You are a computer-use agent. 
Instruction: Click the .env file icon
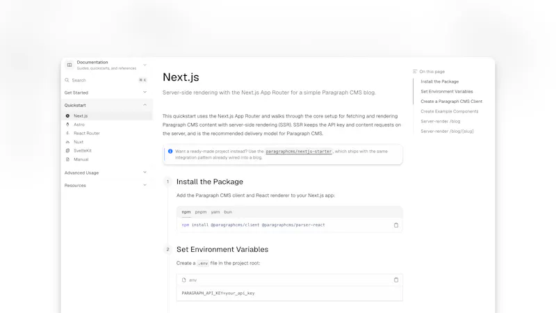point(183,280)
